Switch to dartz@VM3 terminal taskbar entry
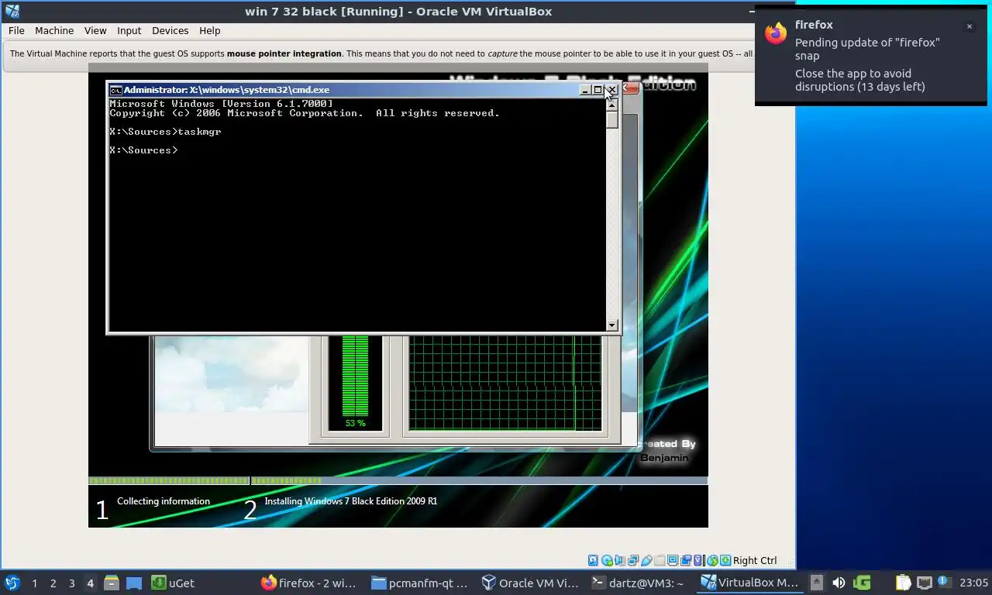Image resolution: width=992 pixels, height=595 pixels. pos(639,583)
